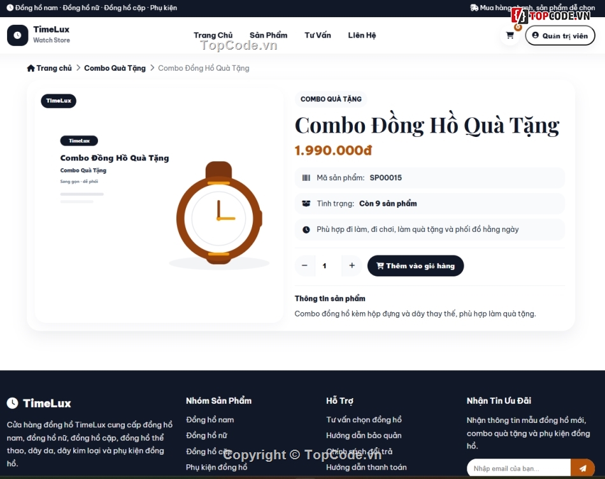Click the Nhận Tin Ưu Đãi heading
This screenshot has height=479, width=605.
(x=499, y=401)
